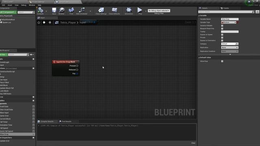
Task: Open the Edit menu
Action: pyautogui.click(x=3, y=5)
